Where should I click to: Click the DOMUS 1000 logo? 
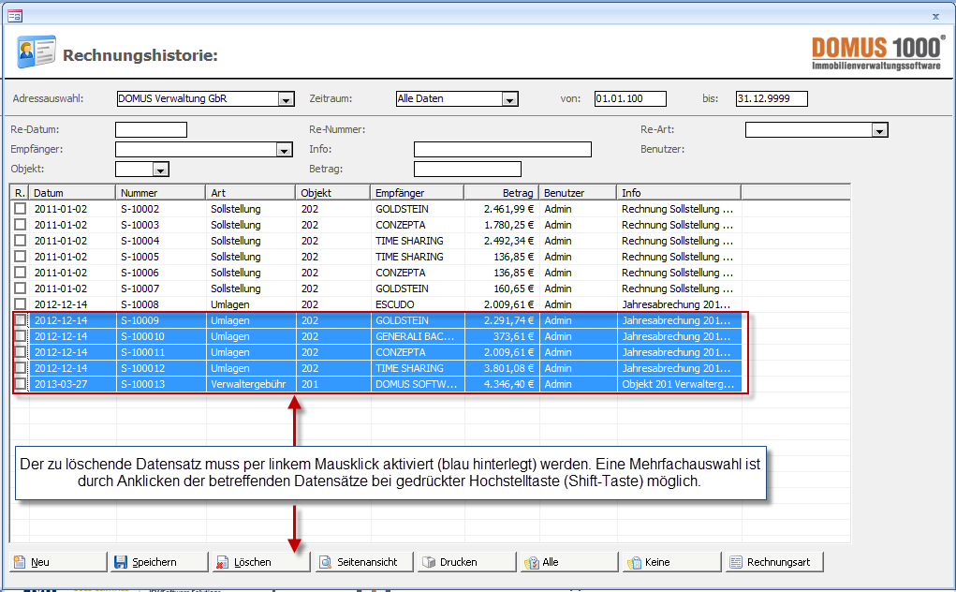click(x=878, y=53)
